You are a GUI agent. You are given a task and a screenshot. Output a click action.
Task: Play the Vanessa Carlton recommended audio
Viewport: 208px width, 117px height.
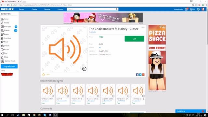53,96
